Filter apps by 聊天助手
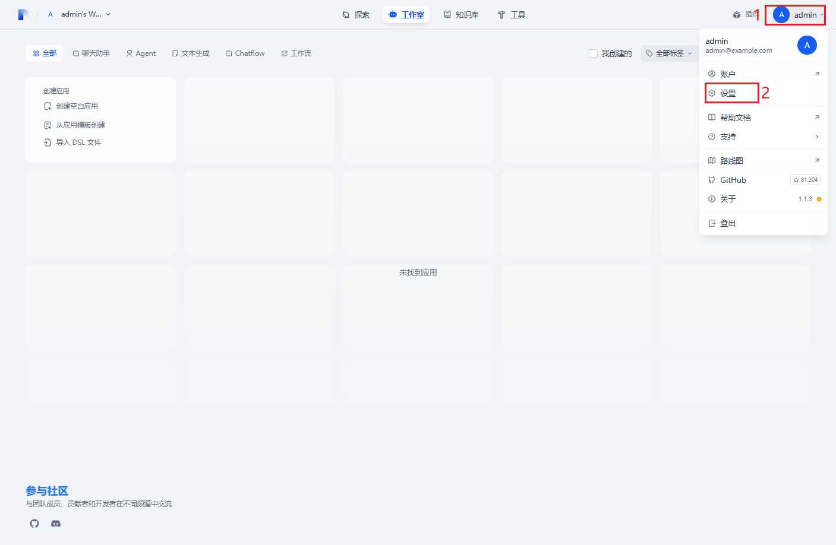Image resolution: width=836 pixels, height=545 pixels. click(92, 53)
